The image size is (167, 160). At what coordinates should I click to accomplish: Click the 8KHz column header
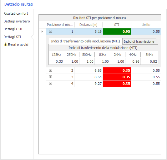pyautogui.click(x=149, y=55)
